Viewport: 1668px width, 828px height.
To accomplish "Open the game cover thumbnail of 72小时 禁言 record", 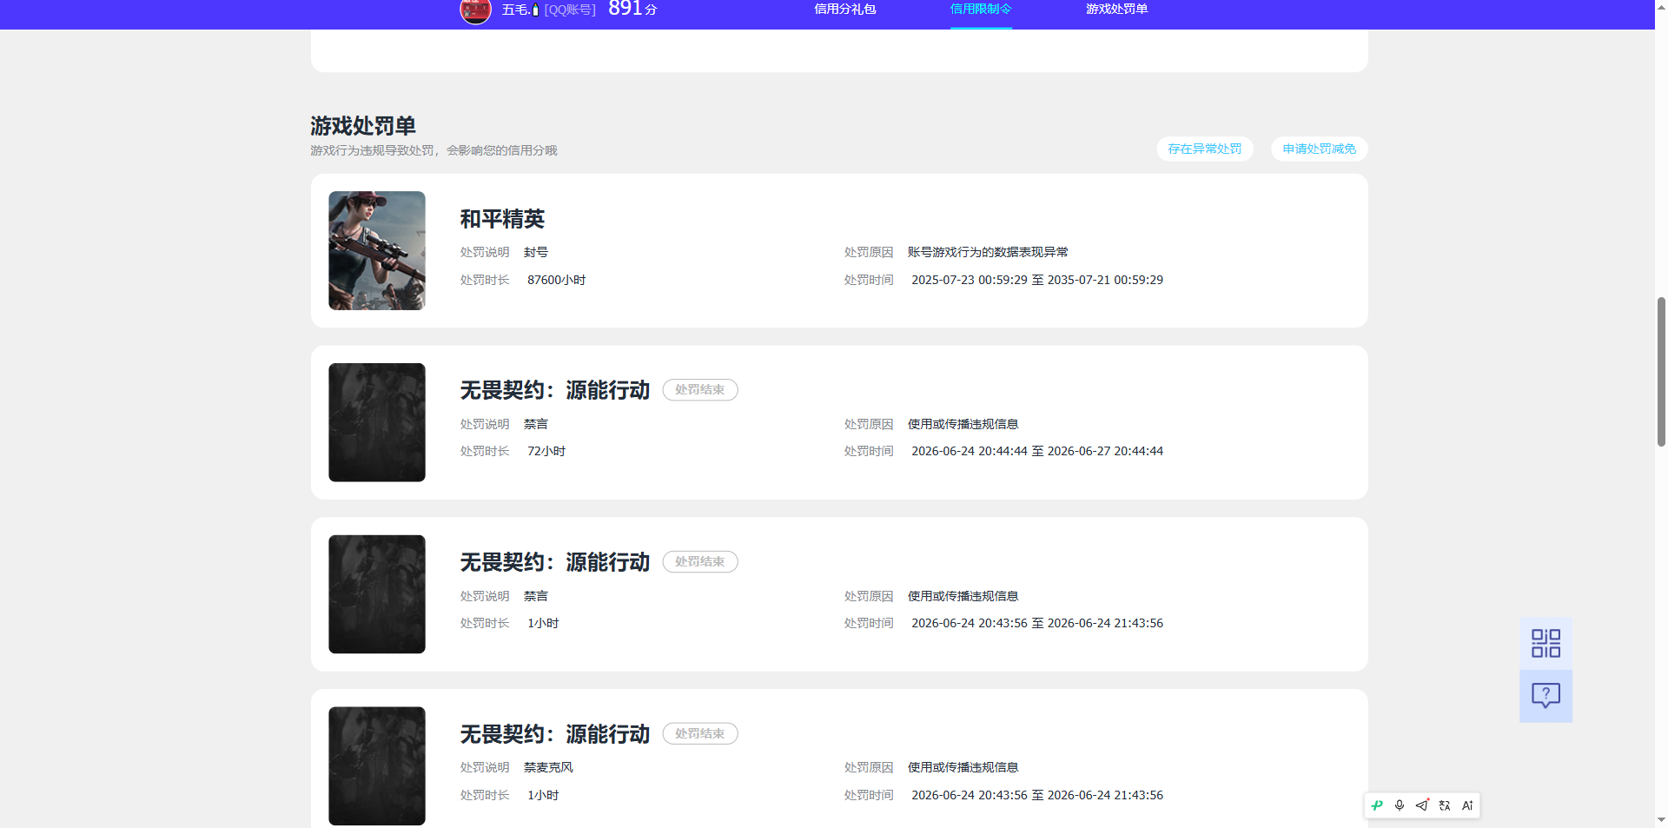I will click(x=377, y=422).
